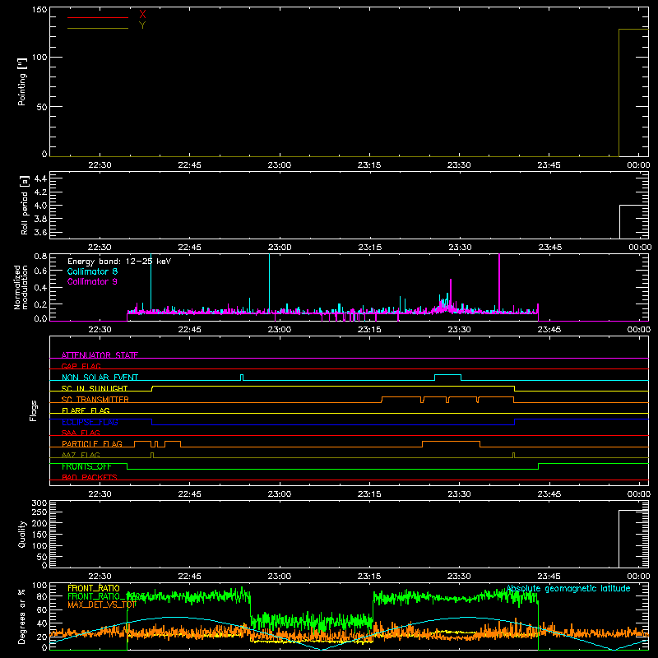Click the magenta modulation spike after 23:30
This screenshot has height=658, width=658.
tap(499, 283)
